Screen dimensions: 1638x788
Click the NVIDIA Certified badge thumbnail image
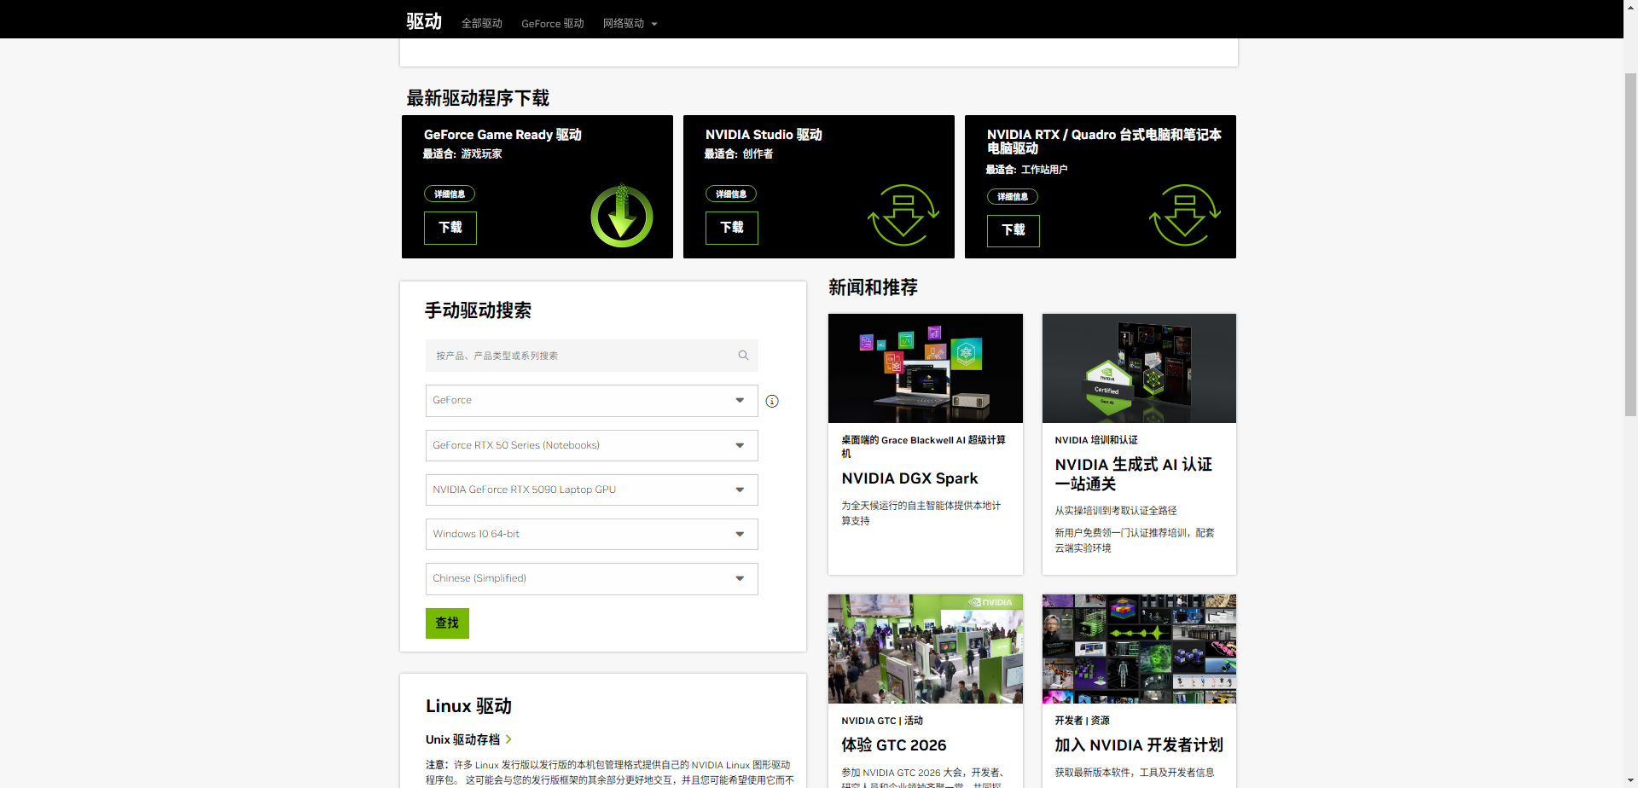1139,368
